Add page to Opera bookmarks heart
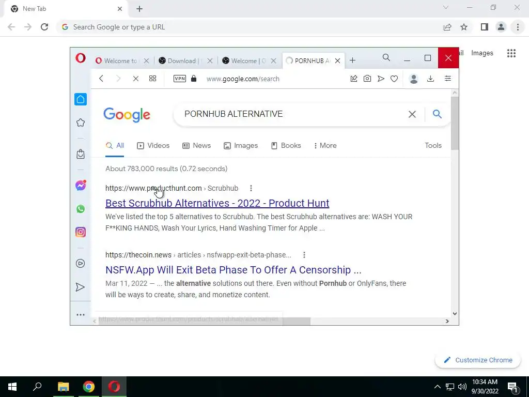Image resolution: width=529 pixels, height=397 pixels. pyautogui.click(x=394, y=79)
